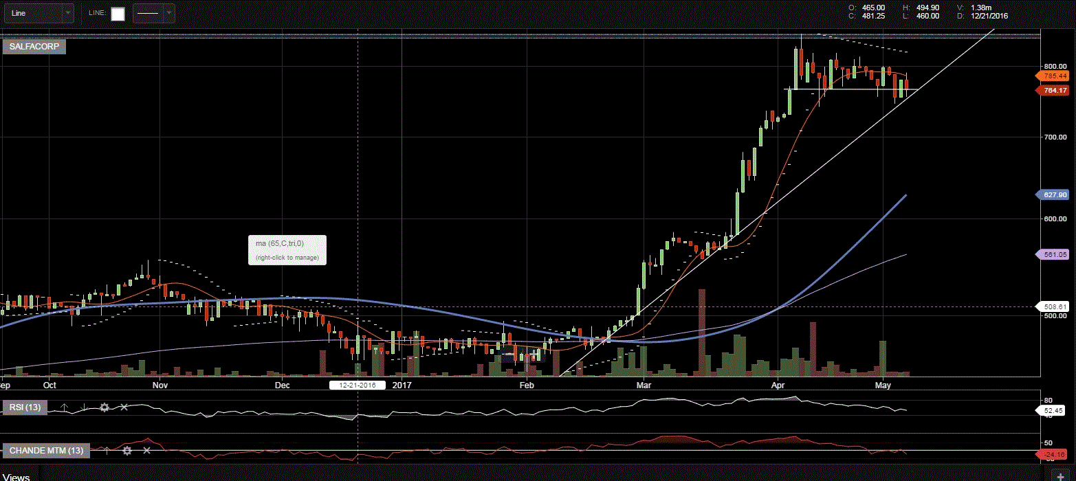Click the 508.61 crosshair price label
The image size is (1076, 481).
coord(1053,306)
